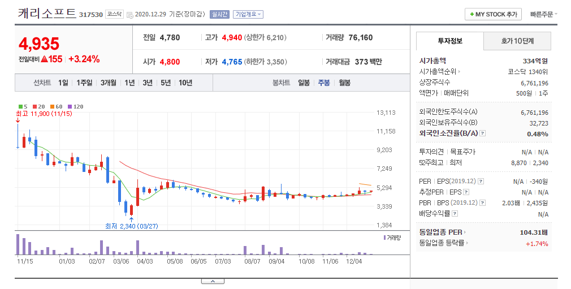The width and height of the screenshot is (571, 289).
Task: Click the 시가 value 4,800
Action: (170, 62)
